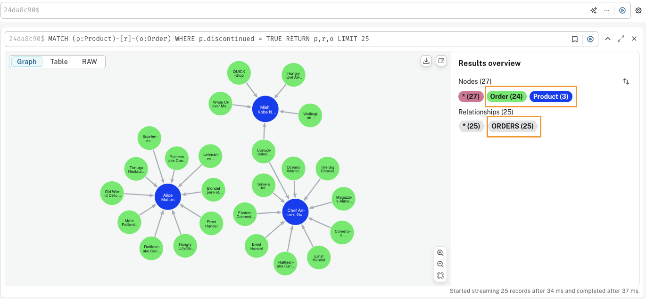This screenshot has width=646, height=299.
Task: Click the AI sparkle icon in top query bar
Action: pyautogui.click(x=594, y=10)
